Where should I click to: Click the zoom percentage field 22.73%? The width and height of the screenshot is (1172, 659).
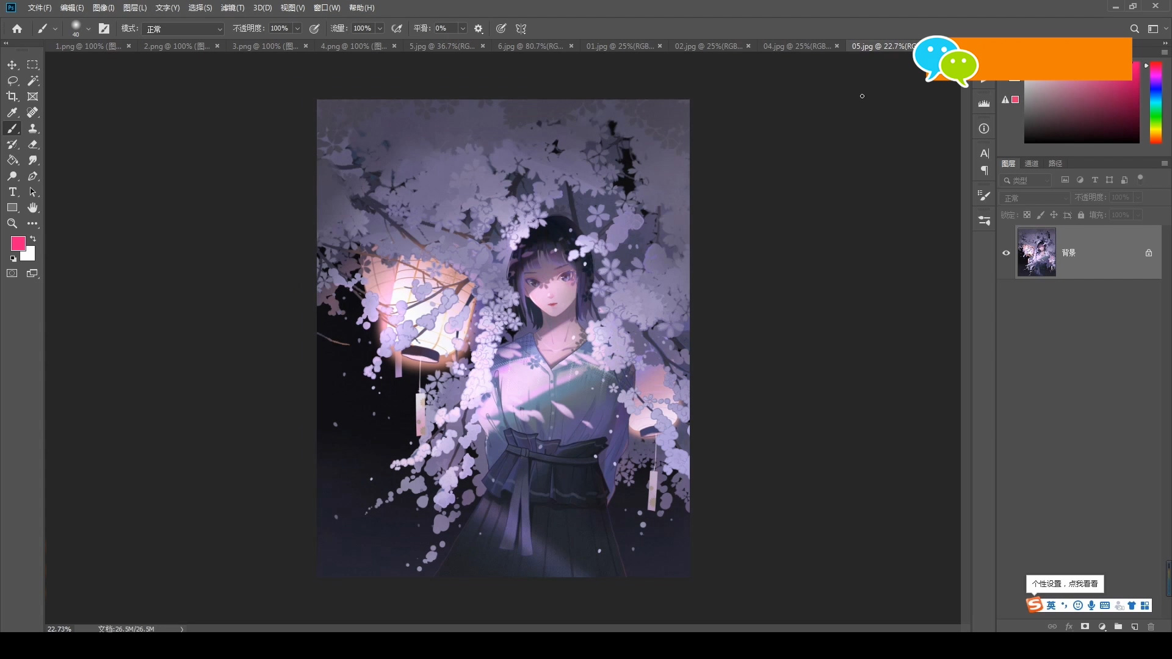point(59,628)
